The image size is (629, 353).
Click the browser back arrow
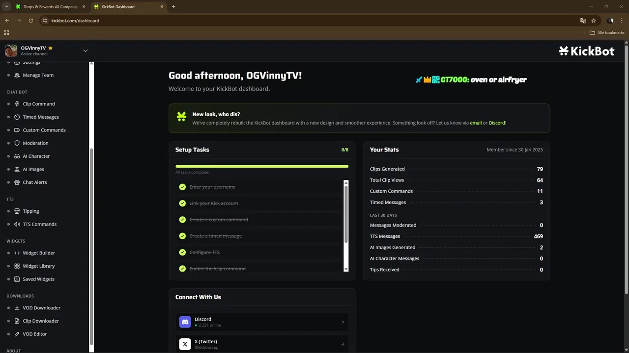[7, 21]
